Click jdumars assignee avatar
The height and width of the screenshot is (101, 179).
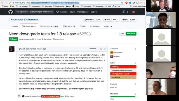click(x=112, y=56)
